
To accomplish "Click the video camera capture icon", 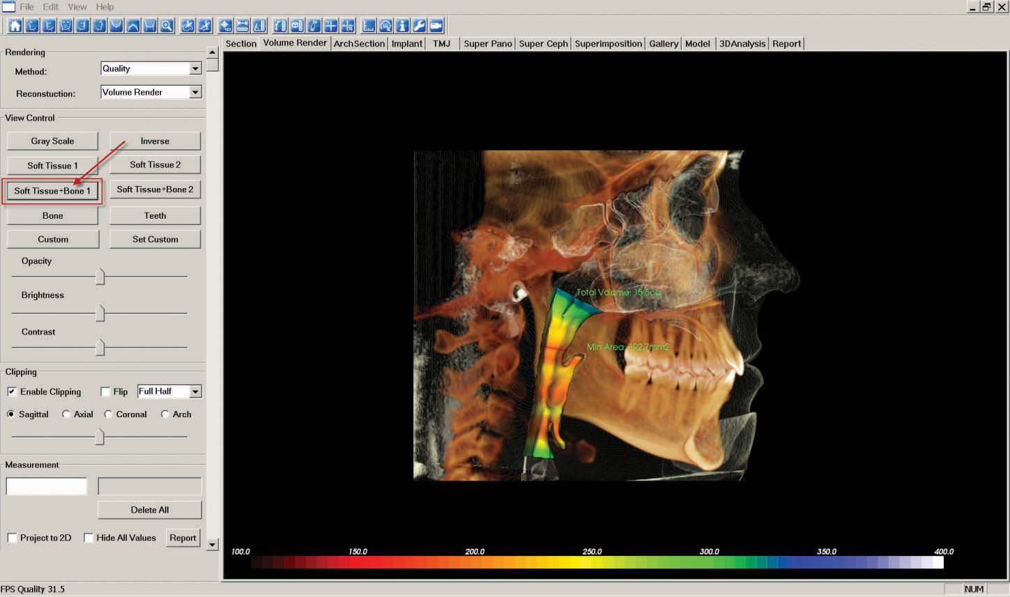I will 436,26.
